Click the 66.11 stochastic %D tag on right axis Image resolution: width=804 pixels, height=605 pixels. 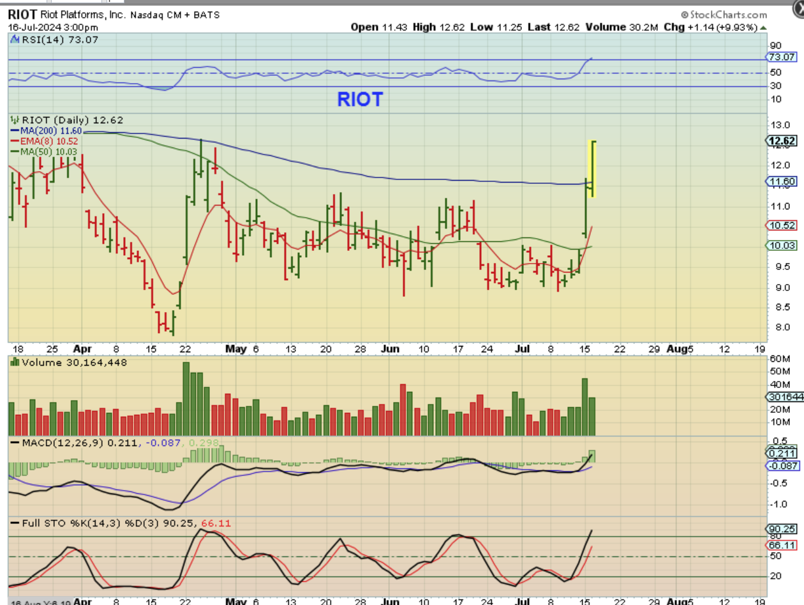pyautogui.click(x=783, y=545)
